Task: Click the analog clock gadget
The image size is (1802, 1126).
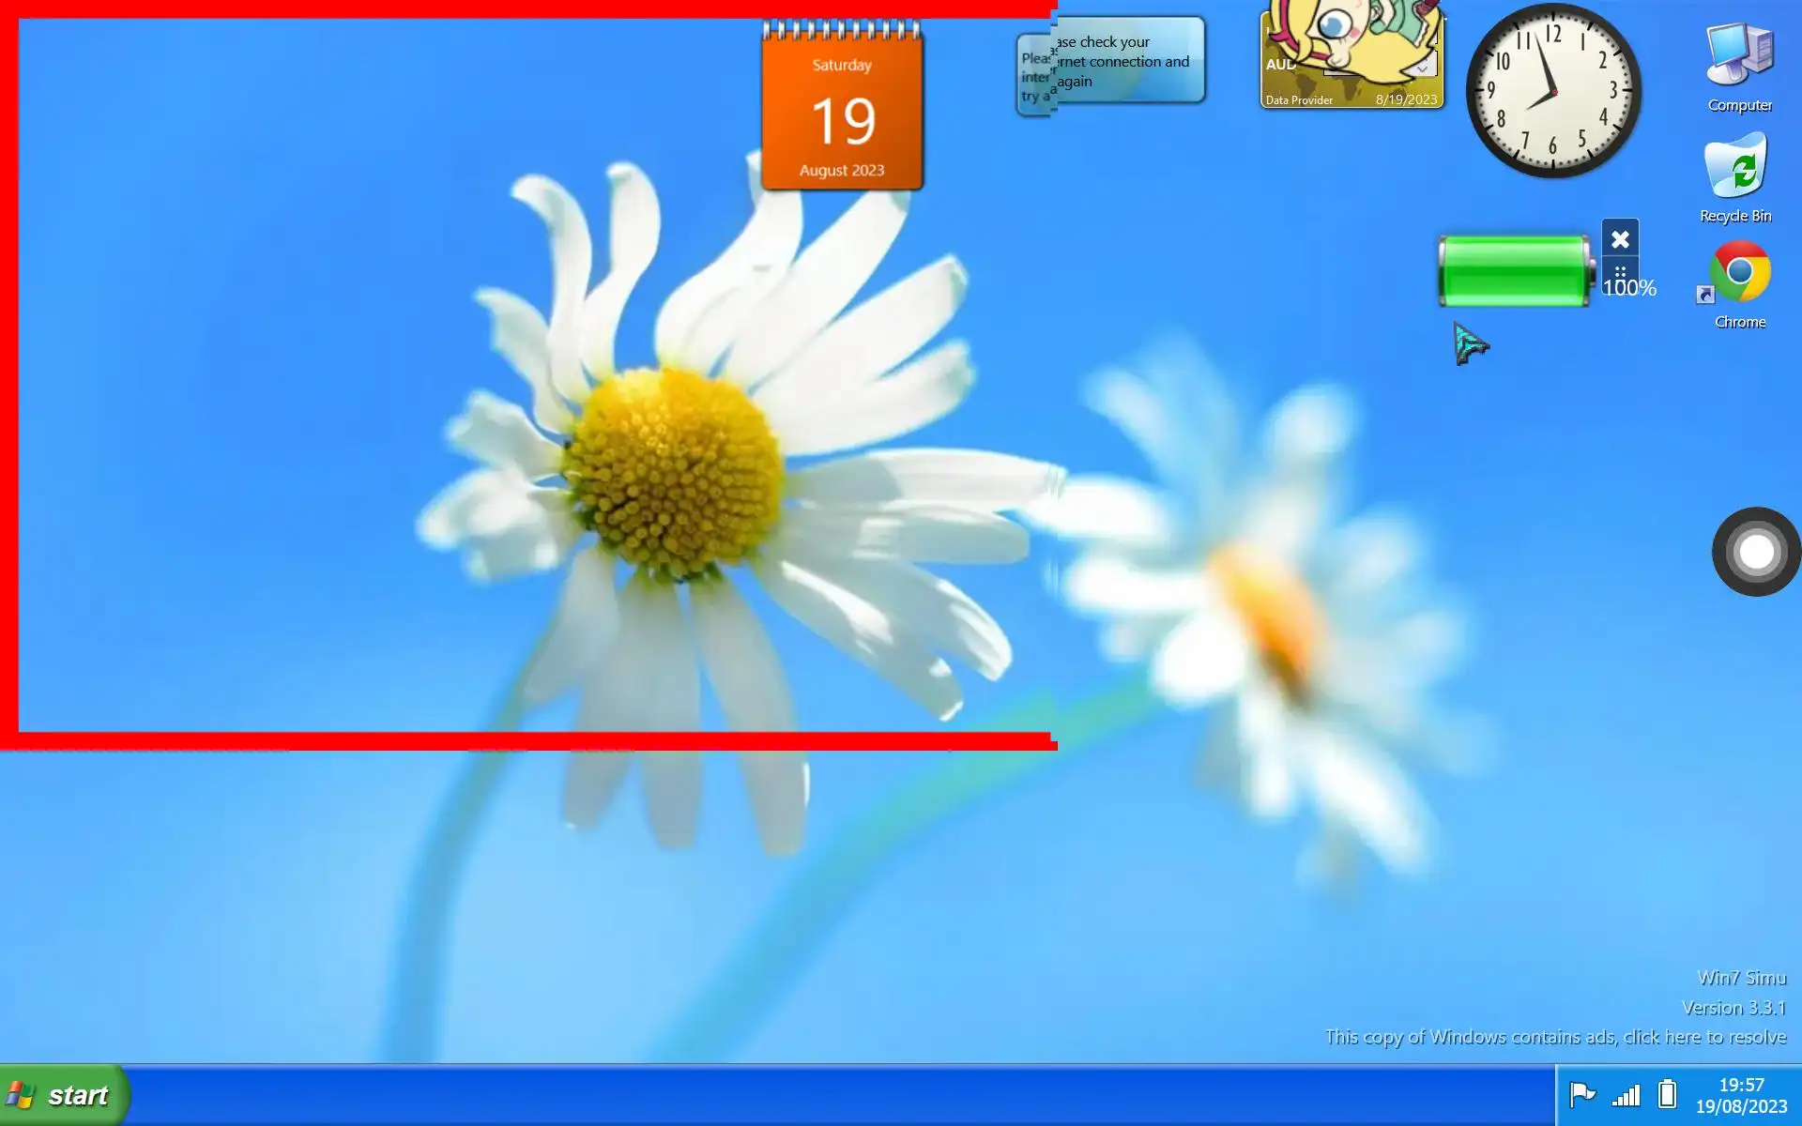Action: [x=1553, y=91]
